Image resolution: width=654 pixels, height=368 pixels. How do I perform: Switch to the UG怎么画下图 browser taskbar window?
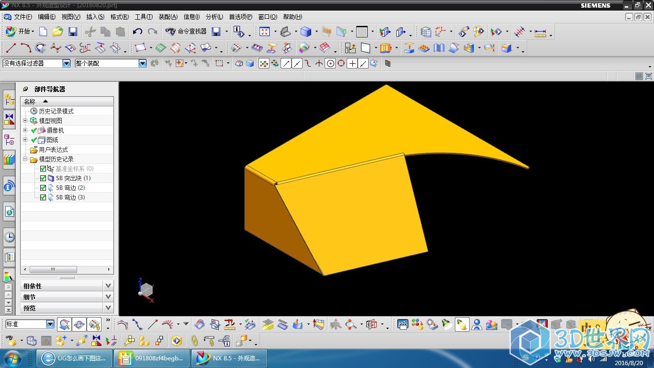click(x=74, y=358)
